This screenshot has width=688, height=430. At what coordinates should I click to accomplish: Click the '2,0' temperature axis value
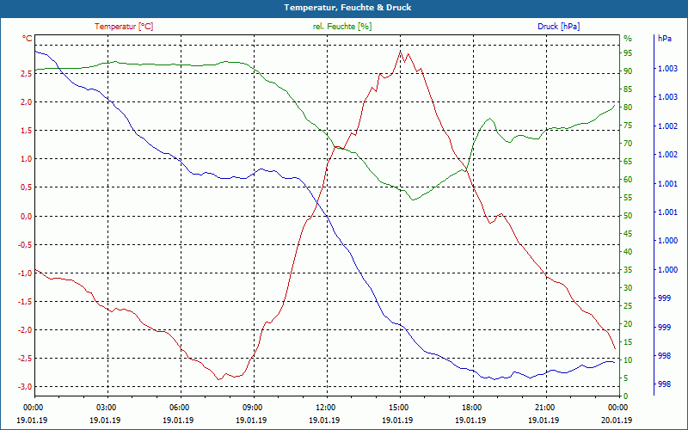coord(27,101)
